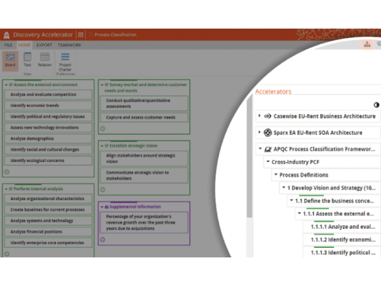Expand Casewise EU-Rent Business Architecture
The width and height of the screenshot is (381, 286).
click(259, 116)
